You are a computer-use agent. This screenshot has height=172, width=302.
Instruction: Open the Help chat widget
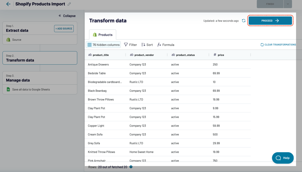(x=283, y=158)
